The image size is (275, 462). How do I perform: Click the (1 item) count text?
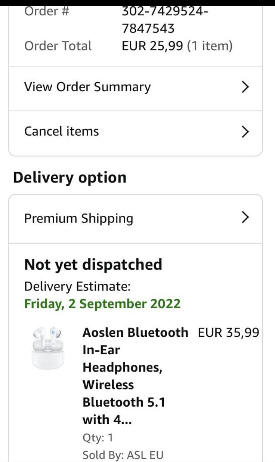[x=210, y=46]
